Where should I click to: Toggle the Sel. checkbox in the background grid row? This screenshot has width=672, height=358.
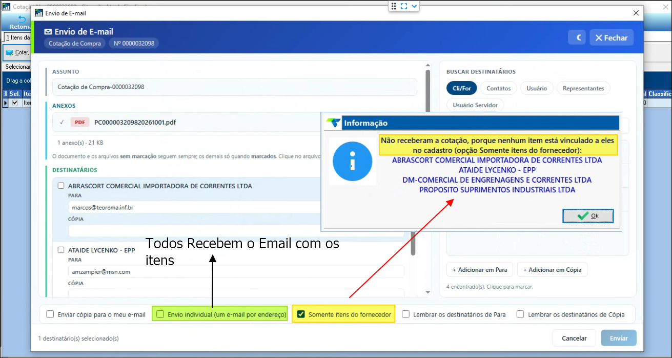coord(15,103)
